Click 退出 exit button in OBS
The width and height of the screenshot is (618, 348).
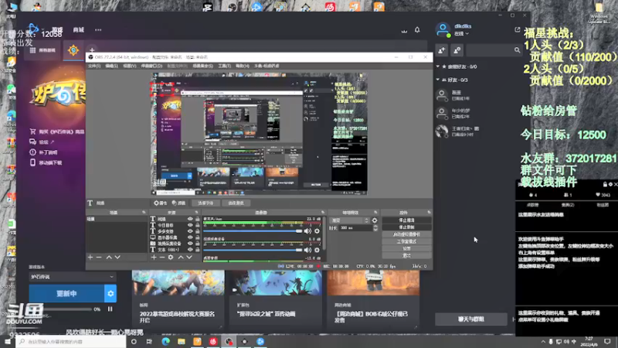click(x=406, y=256)
